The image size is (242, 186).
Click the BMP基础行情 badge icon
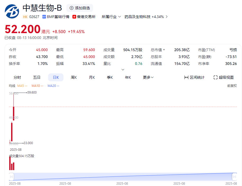point(44,17)
